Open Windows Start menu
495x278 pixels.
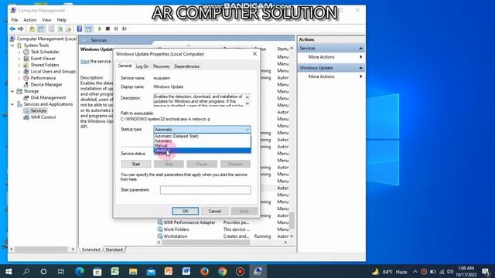pyautogui.click(x=9, y=271)
